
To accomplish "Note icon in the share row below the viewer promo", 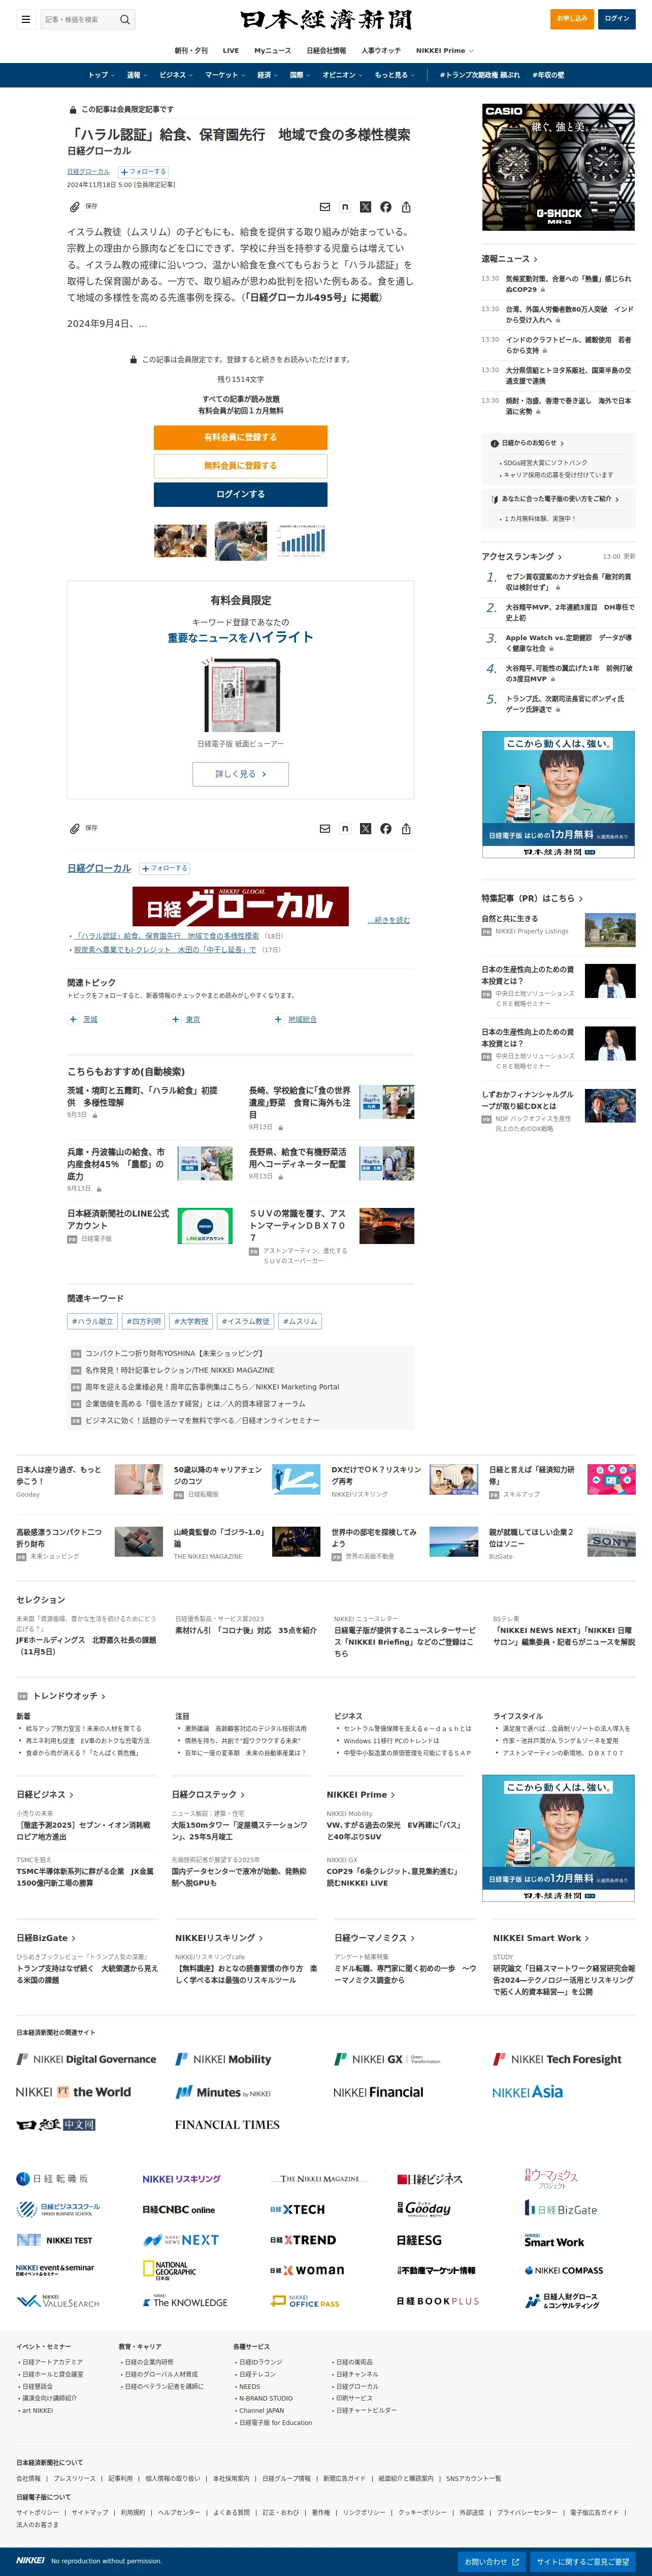I will (344, 828).
